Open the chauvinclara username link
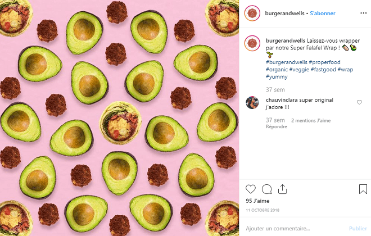The height and width of the screenshot is (236, 371). [x=282, y=100]
